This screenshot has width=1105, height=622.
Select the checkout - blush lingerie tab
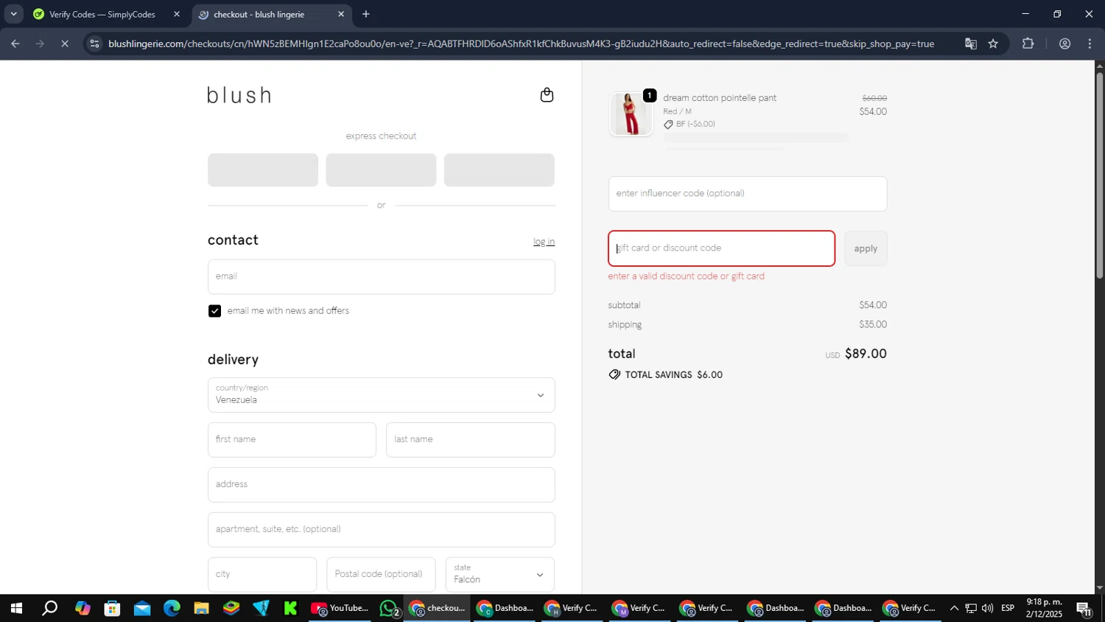[258, 14]
